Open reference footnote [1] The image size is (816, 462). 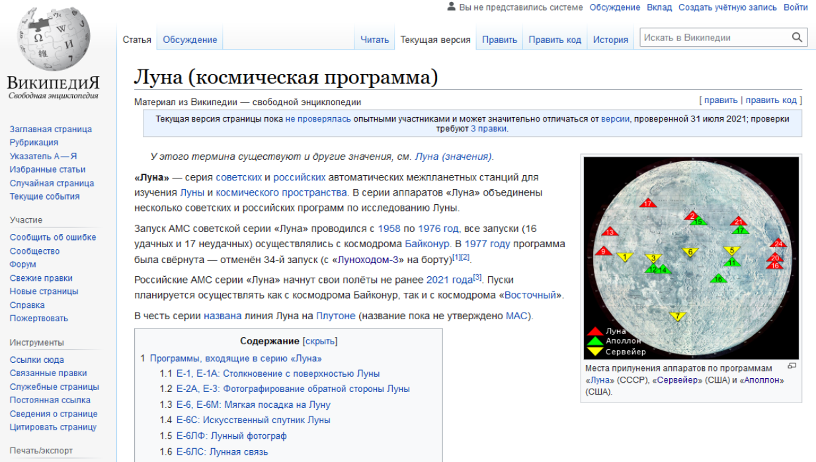[456, 256]
